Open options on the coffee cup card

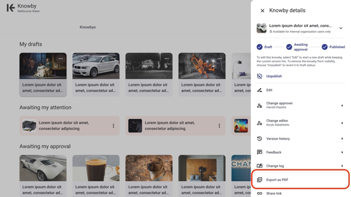tap(114, 160)
